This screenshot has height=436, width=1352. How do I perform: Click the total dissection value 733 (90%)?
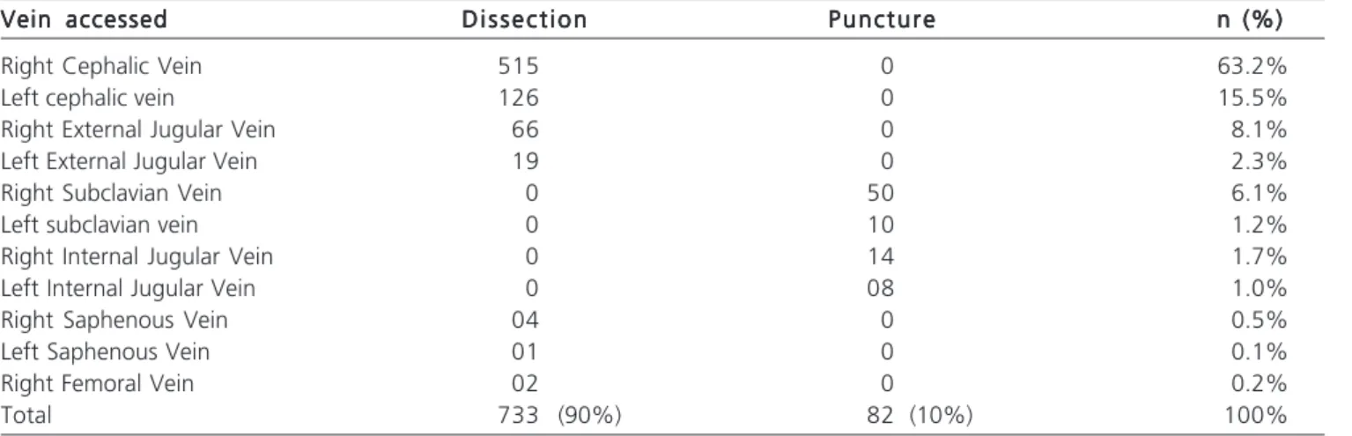(556, 415)
